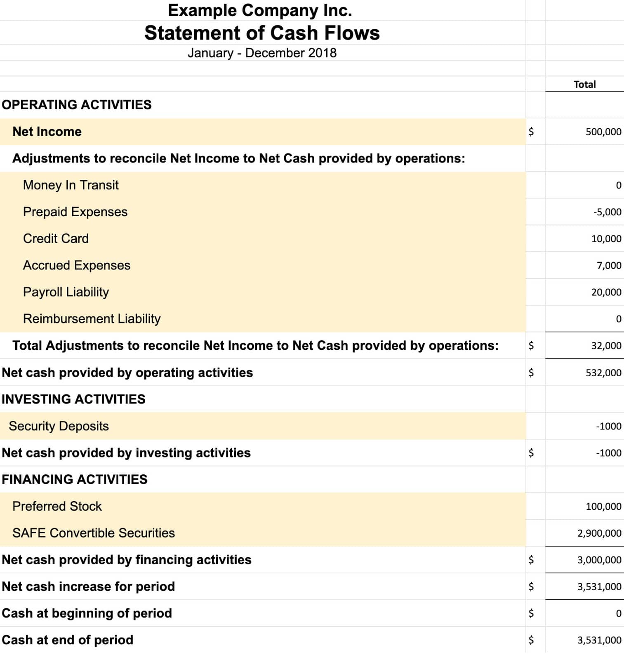Viewport: 624px width, 660px height.
Task: Click the Statement of Cash Flows title
Action: pyautogui.click(x=262, y=33)
